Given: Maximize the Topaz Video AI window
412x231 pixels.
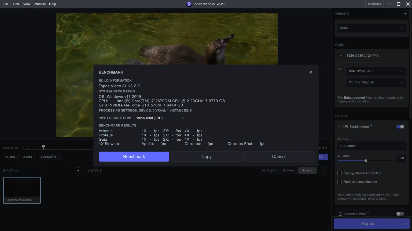Looking at the screenshot, I should 399,4.
